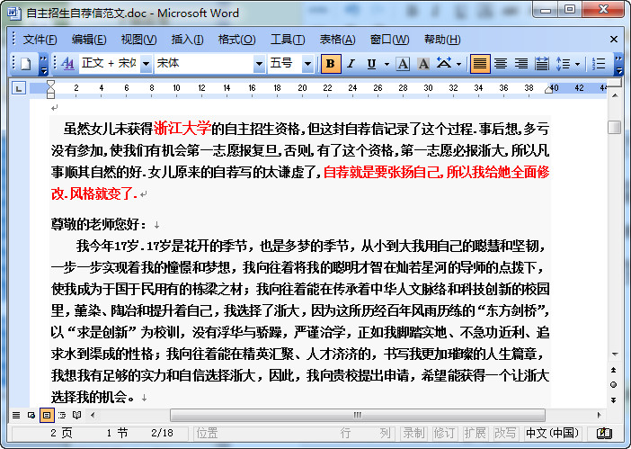The width and height of the screenshot is (631, 449).
Task: Apply the Character Border icon
Action: (x=403, y=64)
